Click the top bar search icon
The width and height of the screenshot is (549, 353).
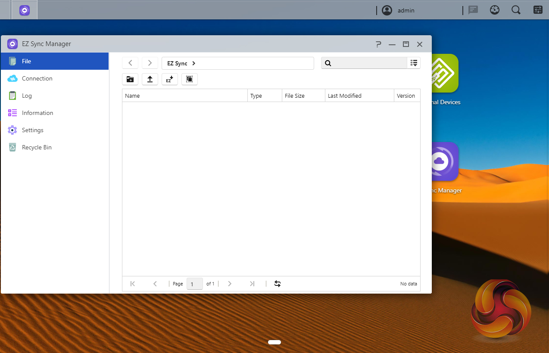516,10
